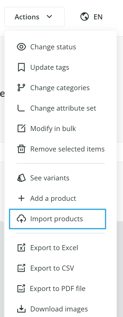Screen dimensions: 123x317
Task: Click the globe icon near EN
Action: (84, 16)
